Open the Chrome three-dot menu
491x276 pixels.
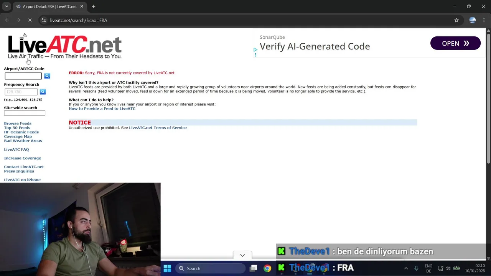coord(484,20)
